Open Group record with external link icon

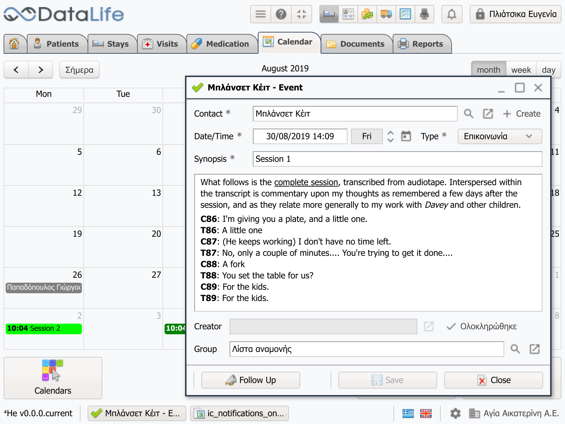click(534, 349)
